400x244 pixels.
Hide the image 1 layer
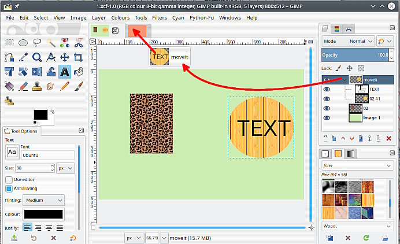(x=327, y=118)
